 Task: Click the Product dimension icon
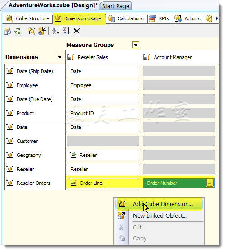9,113
